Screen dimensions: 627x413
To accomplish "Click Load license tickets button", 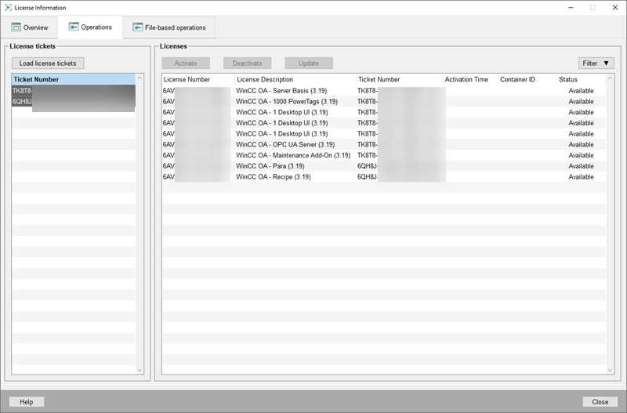I will (48, 63).
